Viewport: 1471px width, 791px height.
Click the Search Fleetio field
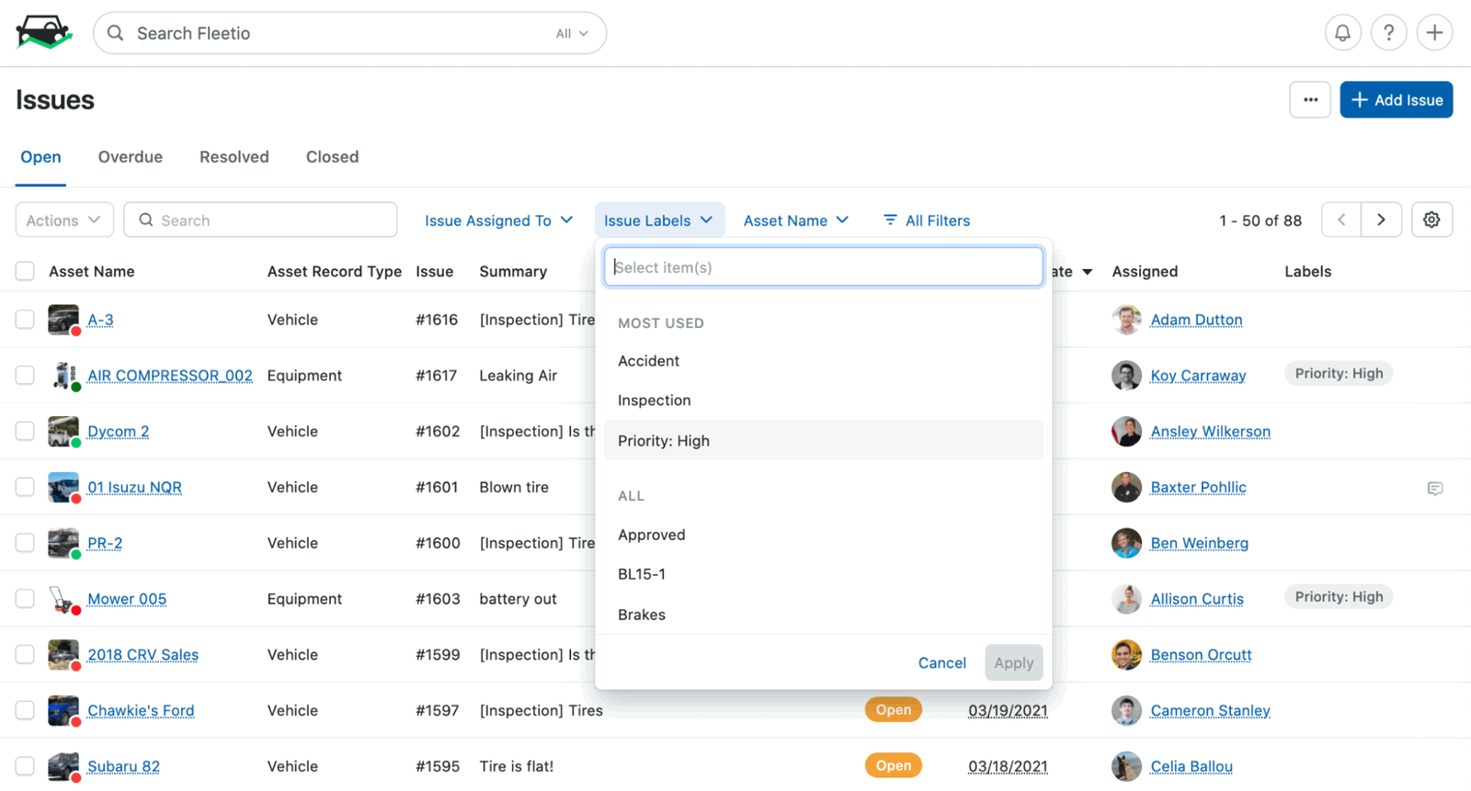tap(349, 33)
